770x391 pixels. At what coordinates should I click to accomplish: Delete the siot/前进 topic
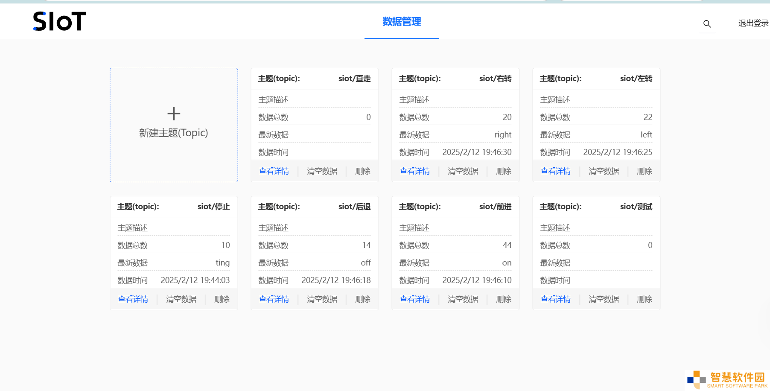pos(504,299)
